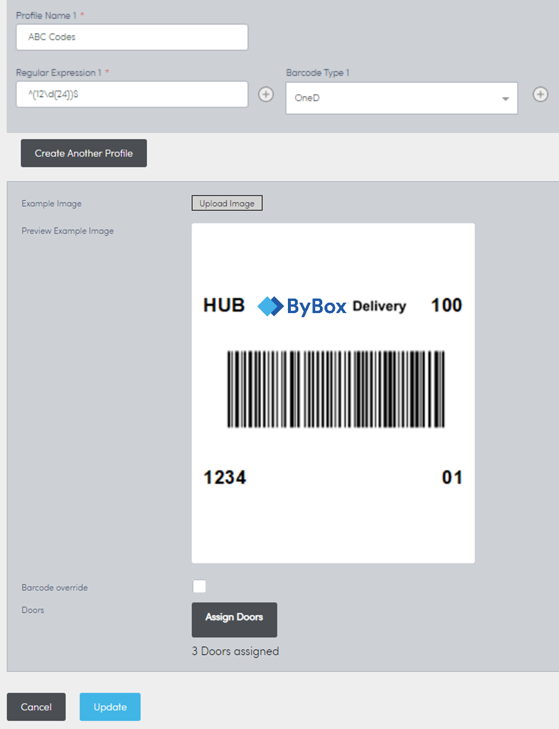Cancel the profile editing
Image resolution: width=559 pixels, height=729 pixels.
(36, 707)
